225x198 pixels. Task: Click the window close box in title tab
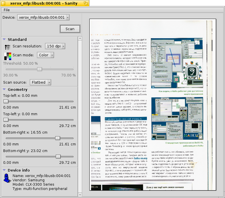tap(4, 3)
